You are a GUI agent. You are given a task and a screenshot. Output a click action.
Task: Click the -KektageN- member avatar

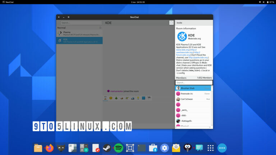point(178,121)
